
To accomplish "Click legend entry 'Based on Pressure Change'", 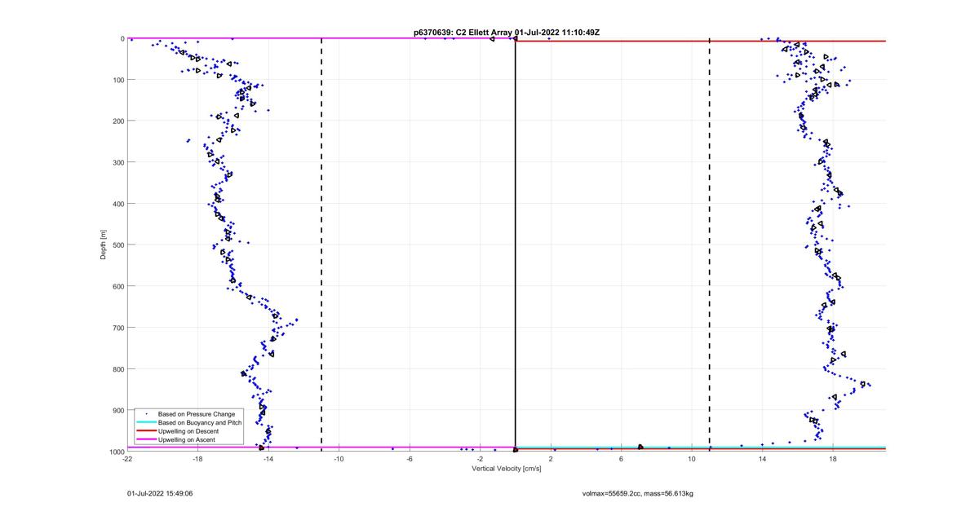I will click(x=197, y=414).
